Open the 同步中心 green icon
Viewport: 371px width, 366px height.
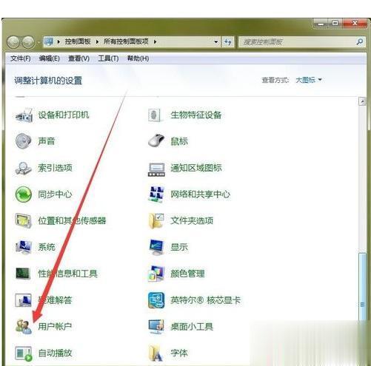(24, 194)
